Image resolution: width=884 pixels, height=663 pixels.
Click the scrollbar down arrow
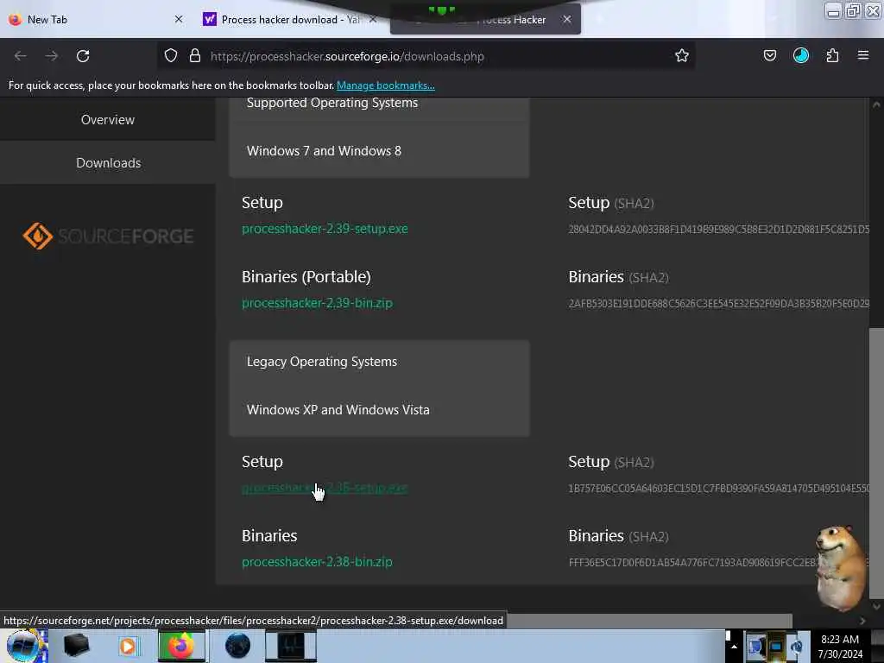pyautogui.click(x=876, y=607)
